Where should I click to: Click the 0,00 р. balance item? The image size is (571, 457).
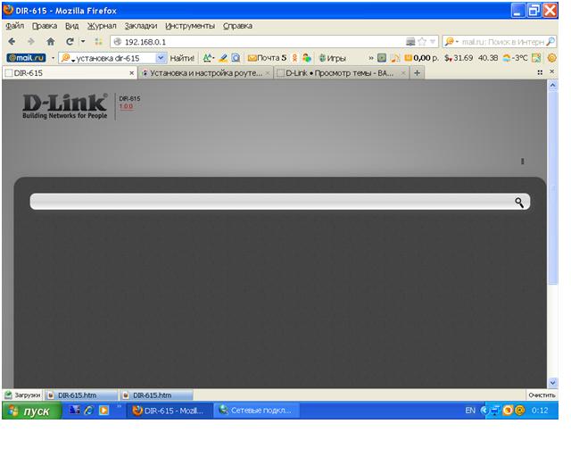[422, 58]
